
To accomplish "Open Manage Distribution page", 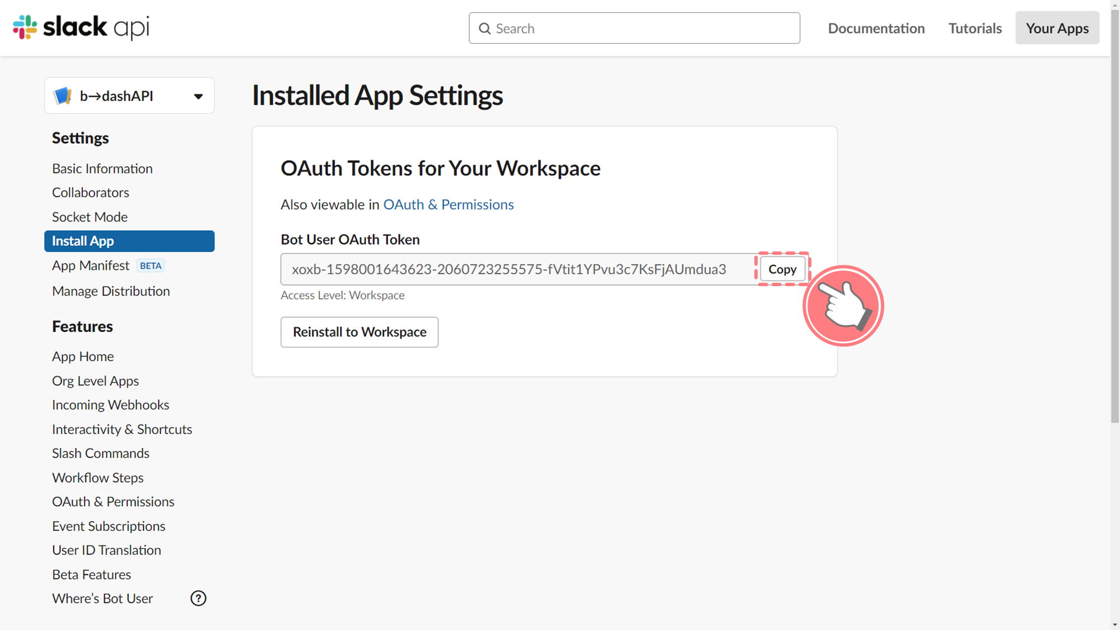I will [111, 291].
